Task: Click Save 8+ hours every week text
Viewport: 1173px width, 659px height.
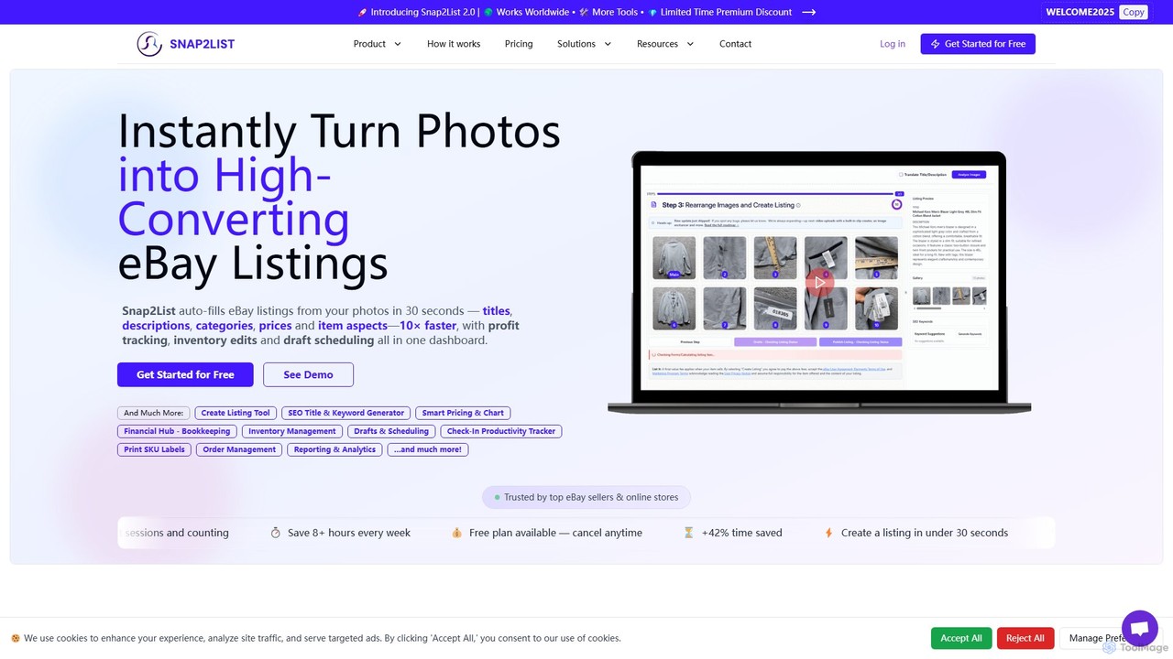Action: click(x=349, y=533)
